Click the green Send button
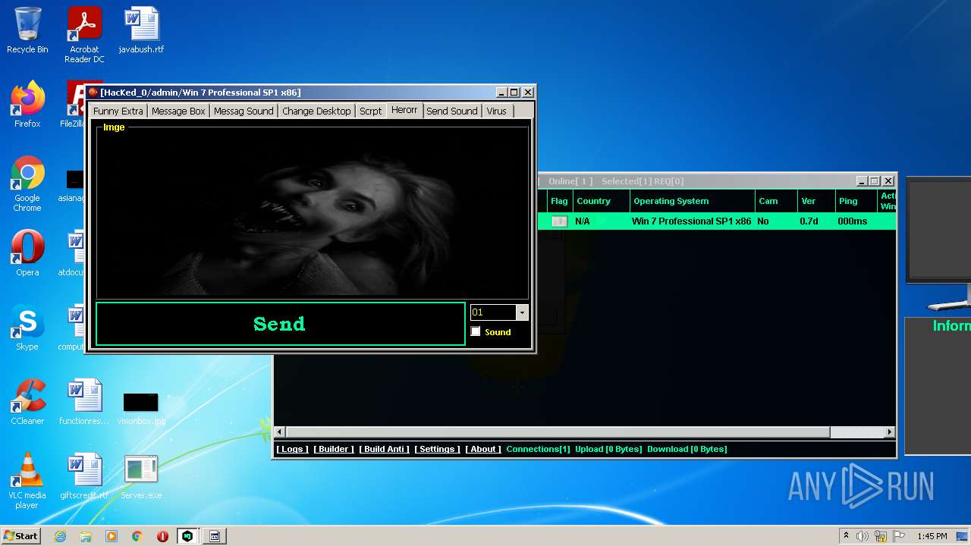This screenshot has width=971, height=546. tap(280, 324)
